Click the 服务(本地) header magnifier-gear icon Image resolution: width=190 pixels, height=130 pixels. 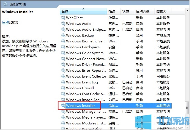6,4
